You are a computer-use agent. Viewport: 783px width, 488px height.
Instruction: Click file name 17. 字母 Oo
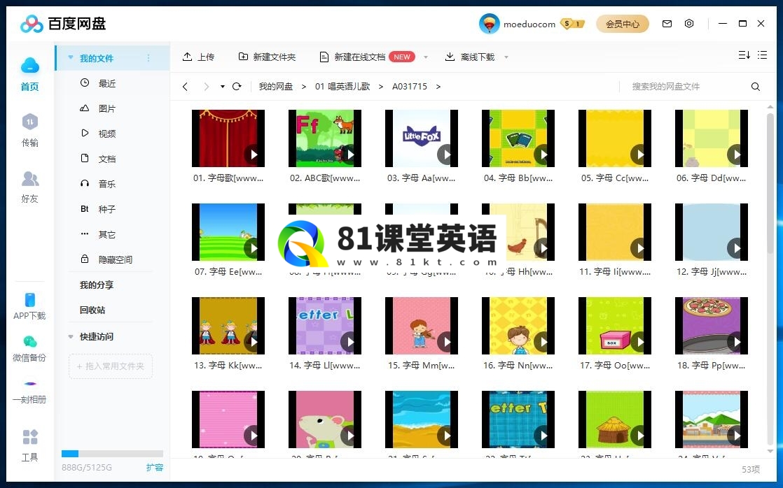point(615,366)
